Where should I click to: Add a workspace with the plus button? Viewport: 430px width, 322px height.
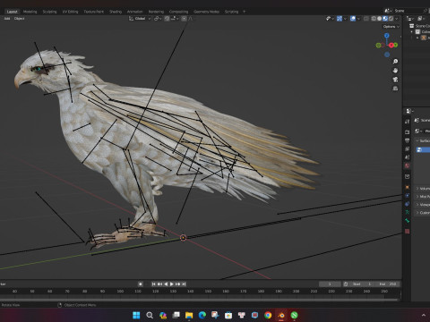[x=244, y=12]
